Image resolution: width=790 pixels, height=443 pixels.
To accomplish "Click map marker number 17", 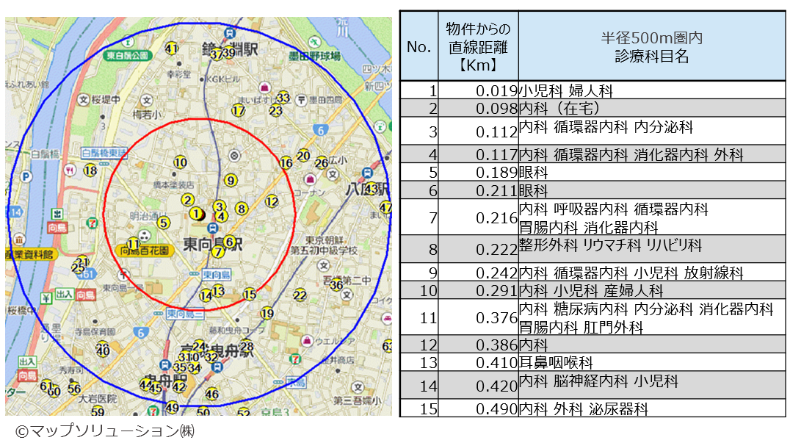I will pos(238,110).
